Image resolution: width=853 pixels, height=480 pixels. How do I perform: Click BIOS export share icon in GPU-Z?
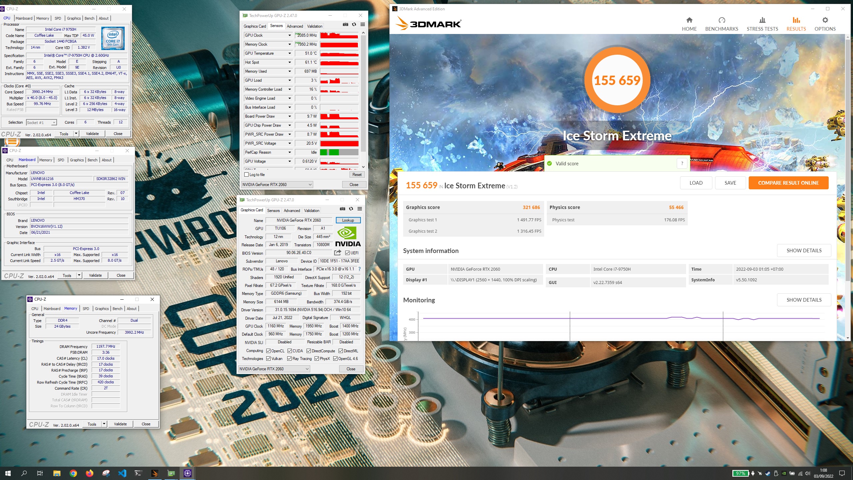tap(338, 253)
